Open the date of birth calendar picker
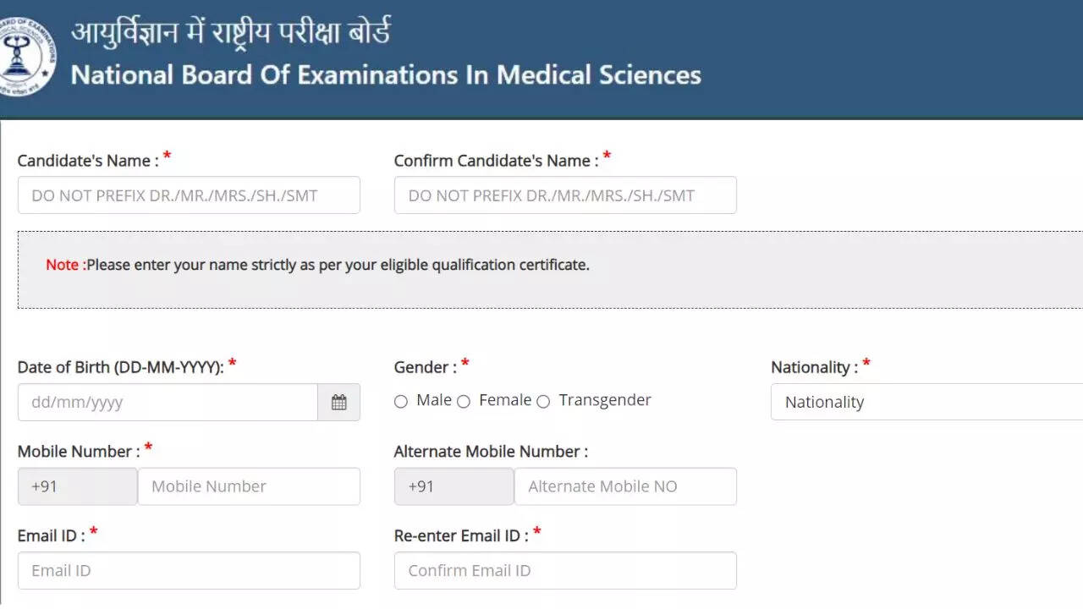1083x609 pixels. click(x=338, y=403)
